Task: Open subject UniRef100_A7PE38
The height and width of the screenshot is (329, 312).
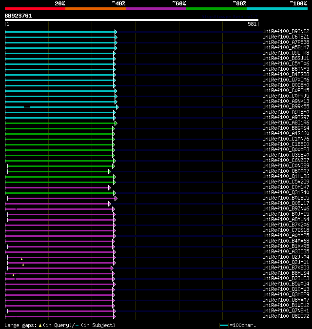Action: (x=286, y=42)
